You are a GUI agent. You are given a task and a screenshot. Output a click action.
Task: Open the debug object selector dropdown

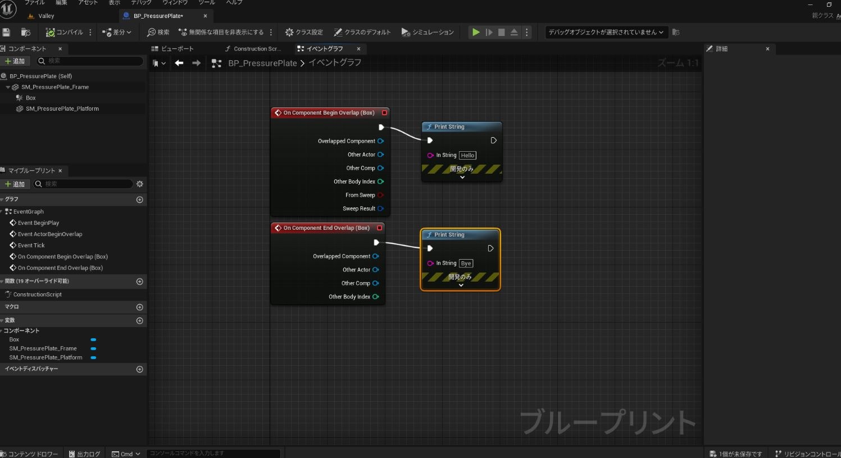click(607, 33)
